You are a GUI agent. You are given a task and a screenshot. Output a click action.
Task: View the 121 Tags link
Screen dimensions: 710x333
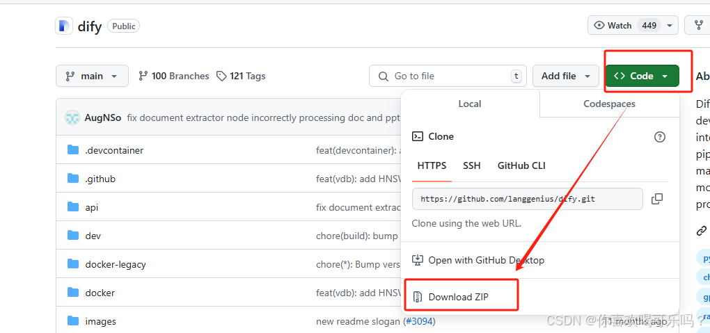pyautogui.click(x=241, y=76)
